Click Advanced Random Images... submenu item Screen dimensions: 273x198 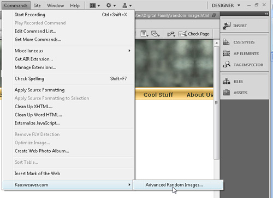179,185
